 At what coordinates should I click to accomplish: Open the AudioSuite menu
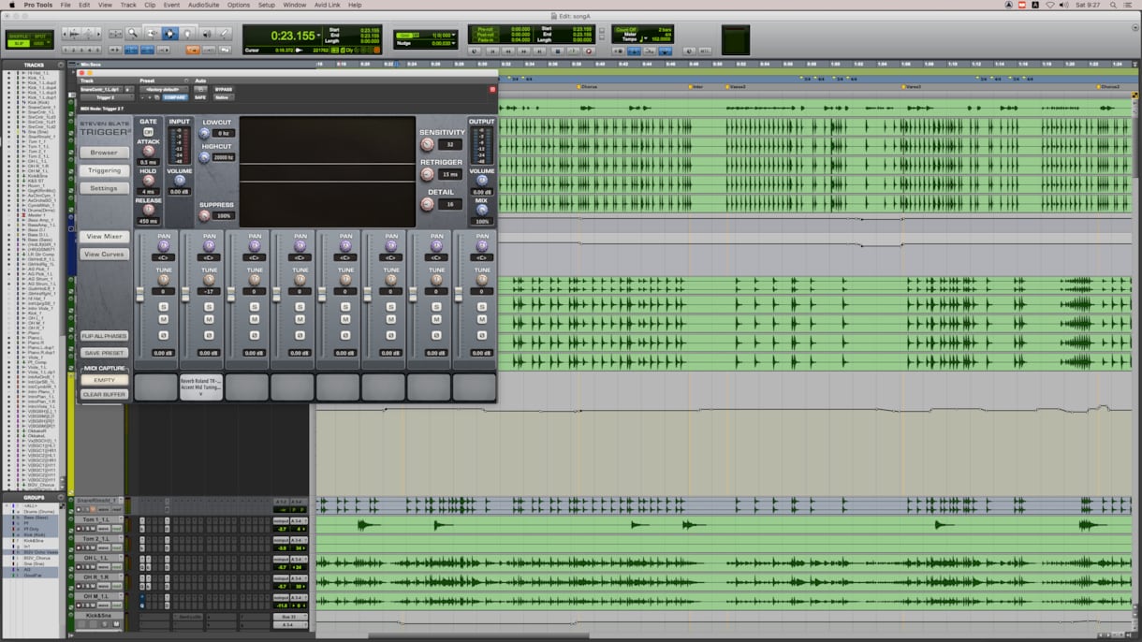point(203,5)
